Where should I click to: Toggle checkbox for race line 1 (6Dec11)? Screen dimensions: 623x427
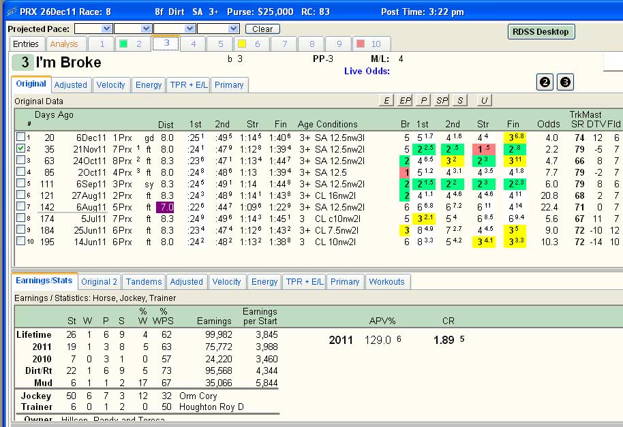pyautogui.click(x=20, y=137)
